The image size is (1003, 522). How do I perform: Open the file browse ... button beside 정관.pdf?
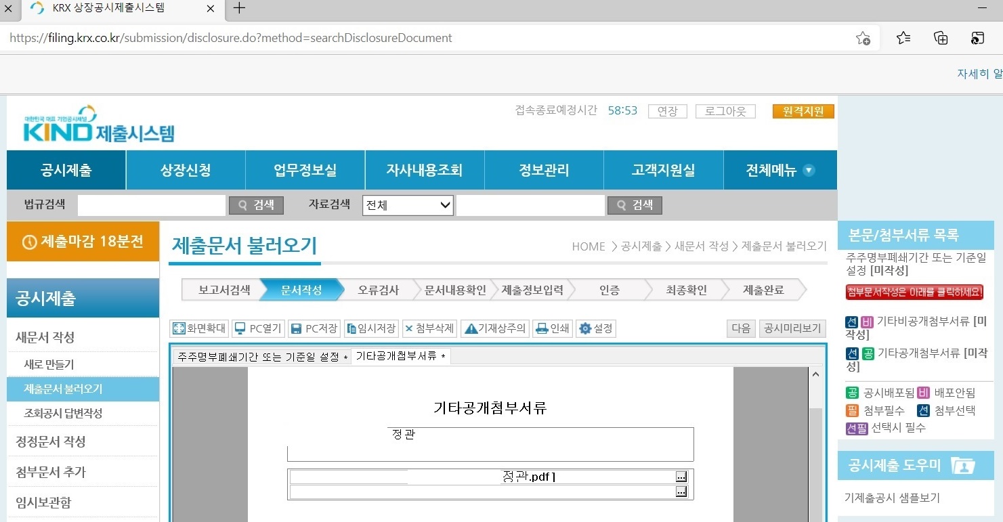[x=681, y=476]
